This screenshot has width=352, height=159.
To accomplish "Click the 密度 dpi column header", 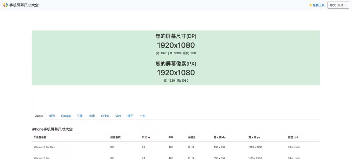I will 293,137.
